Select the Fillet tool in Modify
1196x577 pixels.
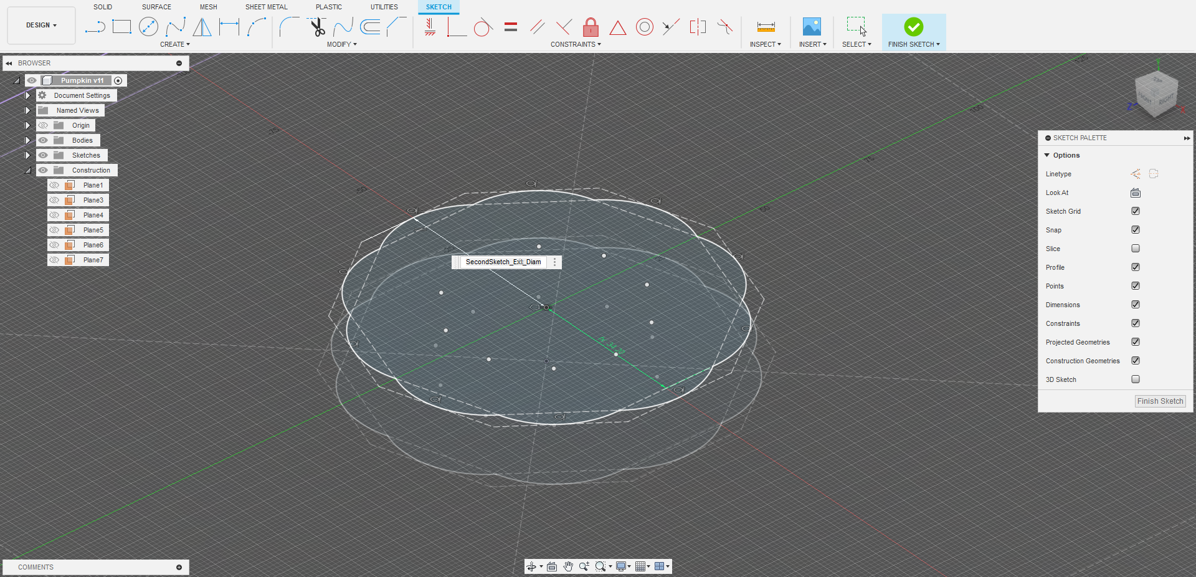288,27
